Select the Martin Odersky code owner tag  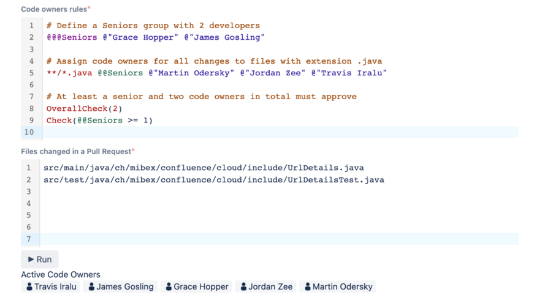click(x=338, y=286)
